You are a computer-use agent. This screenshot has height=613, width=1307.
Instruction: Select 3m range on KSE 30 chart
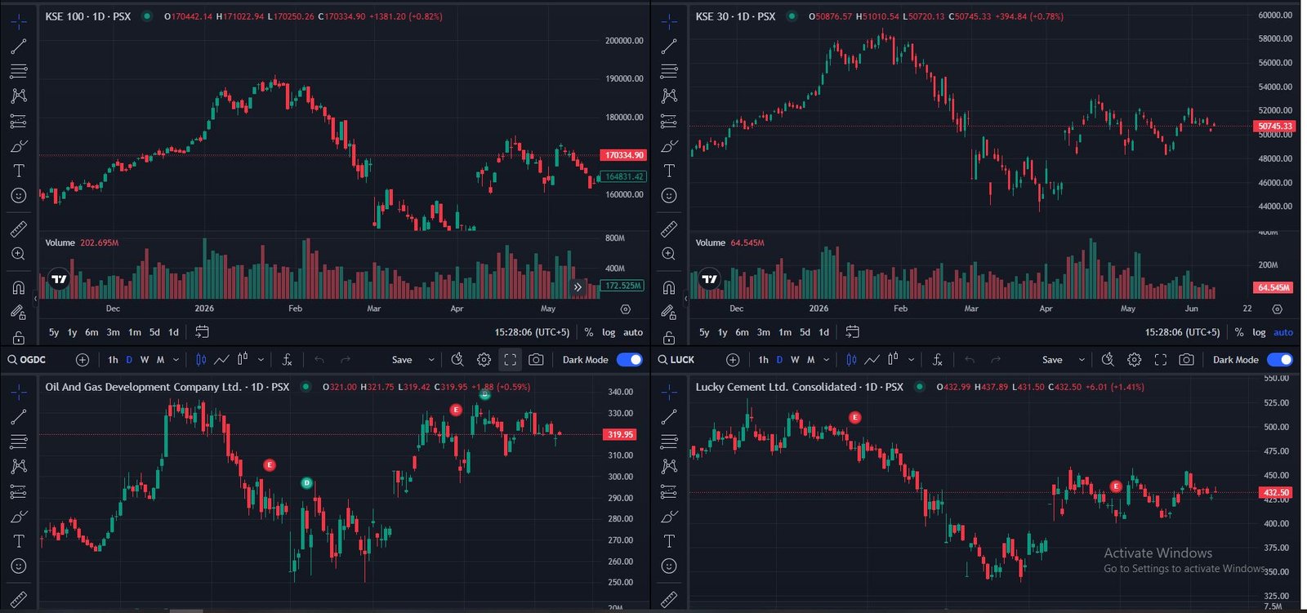763,332
